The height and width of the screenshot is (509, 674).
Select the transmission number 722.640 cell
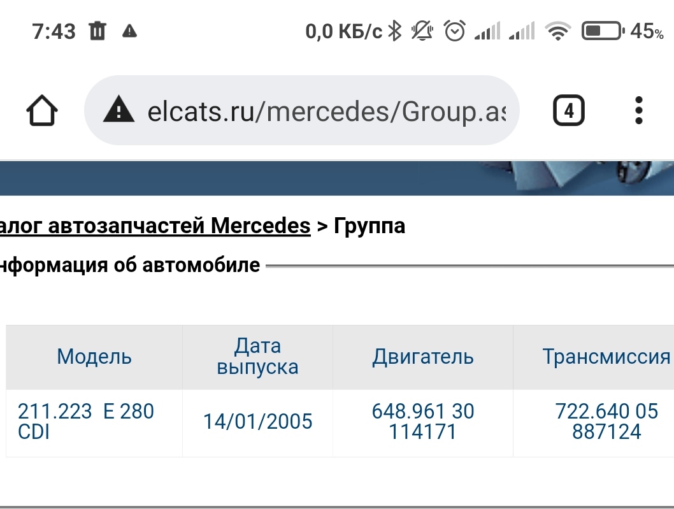(606, 421)
